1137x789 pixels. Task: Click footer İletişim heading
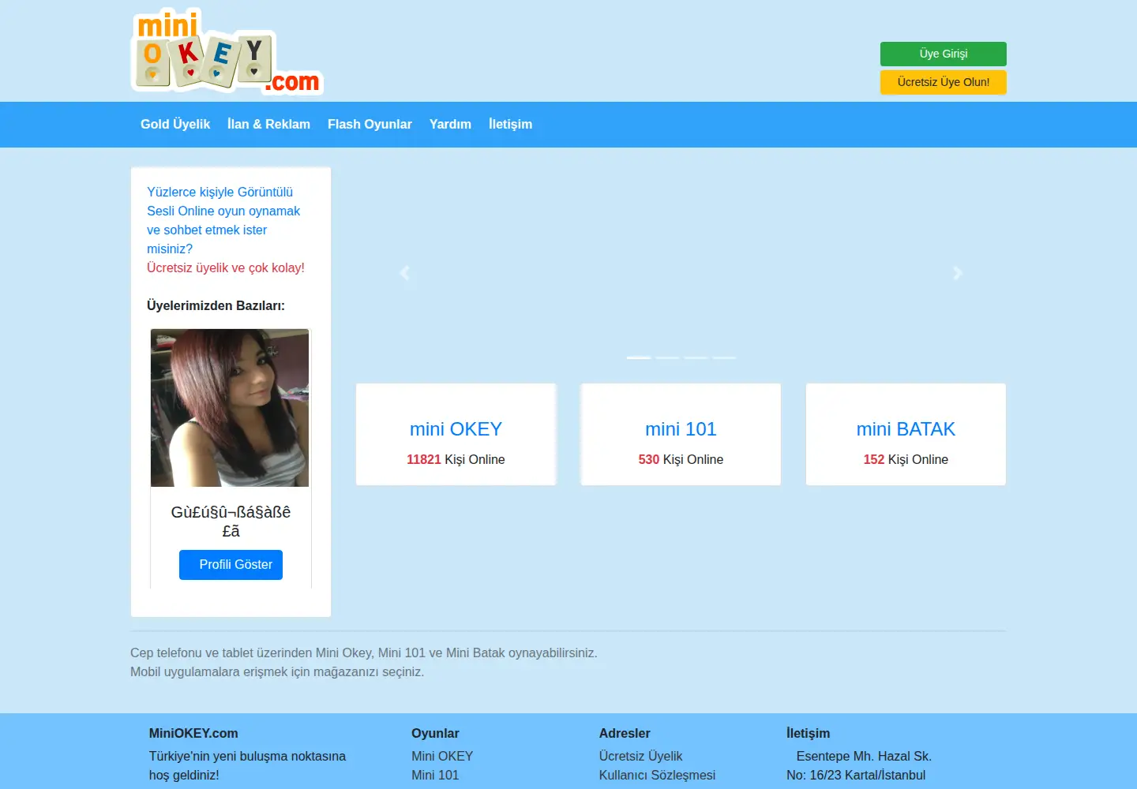click(x=808, y=733)
